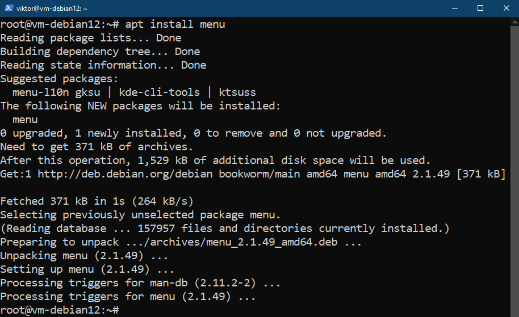This screenshot has width=519, height=317.
Task: Click the 'ktsuss' suggested package name
Action: pyautogui.click(x=237, y=92)
